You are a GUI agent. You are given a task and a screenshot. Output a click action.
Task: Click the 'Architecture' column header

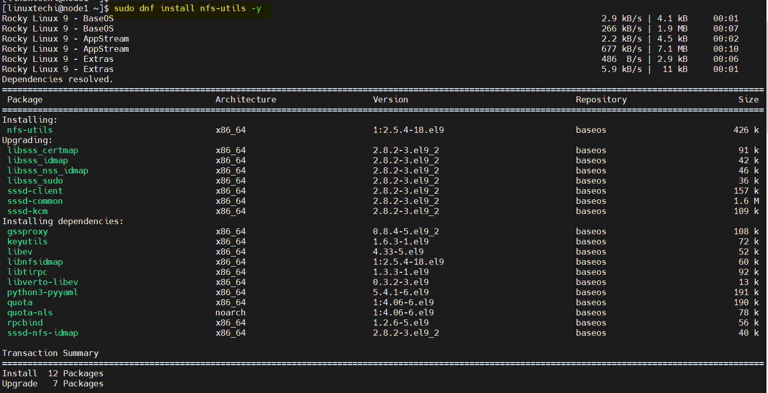pyautogui.click(x=246, y=100)
